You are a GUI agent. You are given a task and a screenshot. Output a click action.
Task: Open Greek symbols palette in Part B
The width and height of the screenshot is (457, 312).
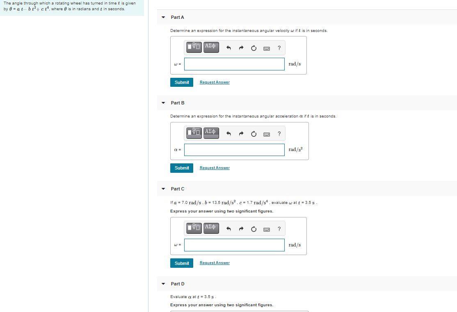(x=211, y=133)
